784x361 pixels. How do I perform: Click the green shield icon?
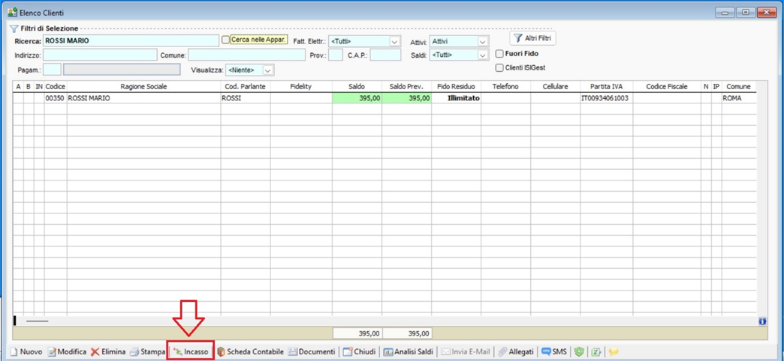click(x=580, y=351)
